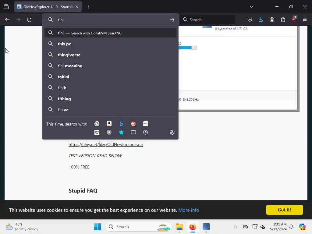Click the 'TEST VERSION READ BELOW' text
Screen dimensions: 312x234
pyautogui.click(x=95, y=156)
